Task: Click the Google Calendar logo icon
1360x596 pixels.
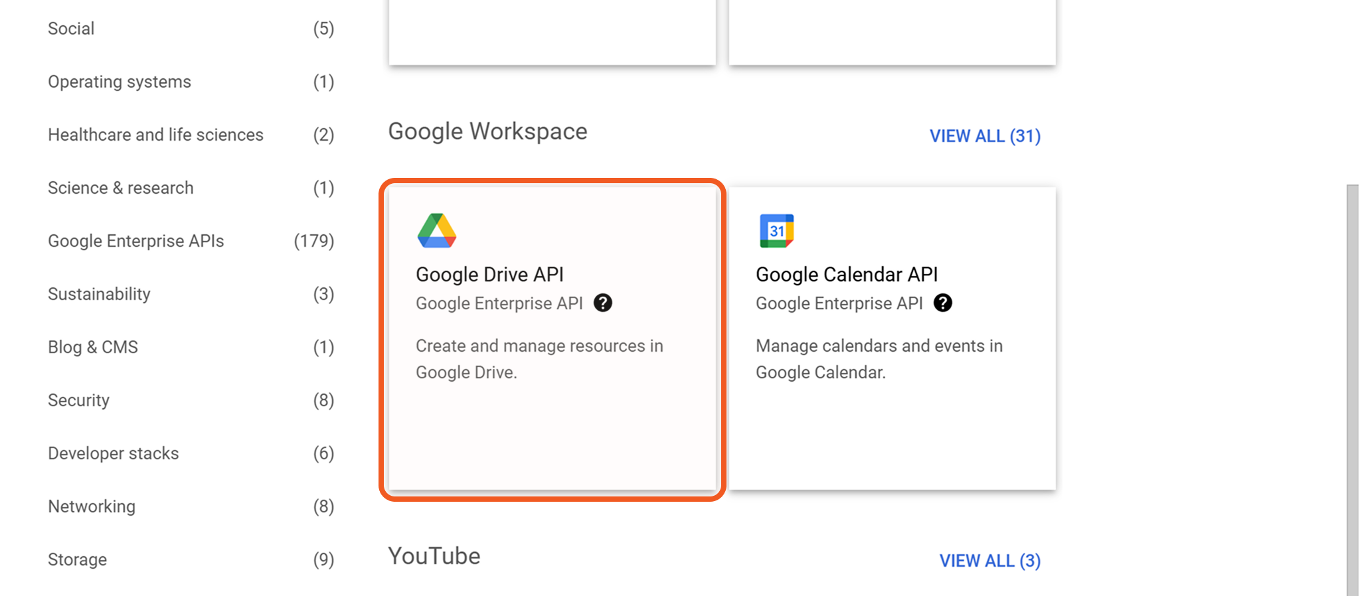Action: (x=776, y=231)
